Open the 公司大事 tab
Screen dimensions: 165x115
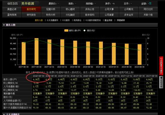tap(109, 9)
